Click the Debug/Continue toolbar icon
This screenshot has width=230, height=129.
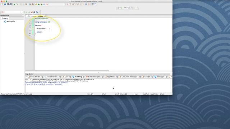[x=68, y=4]
